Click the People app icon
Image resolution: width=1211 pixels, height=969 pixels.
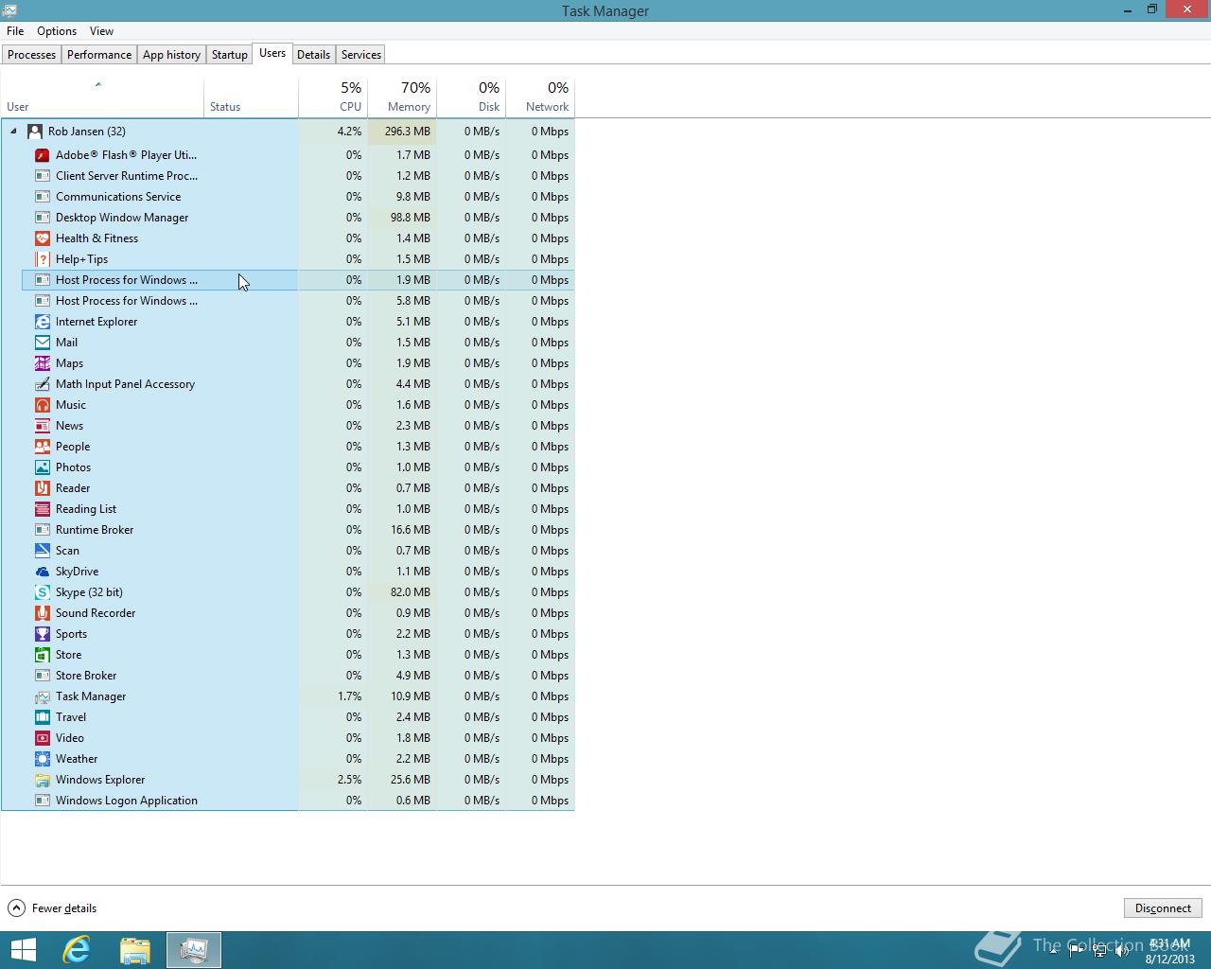[42, 447]
